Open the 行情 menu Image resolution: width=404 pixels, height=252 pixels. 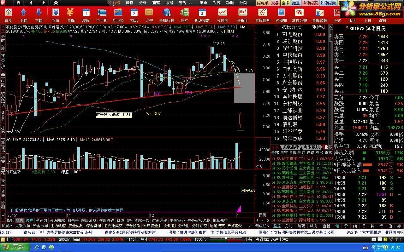tap(116, 3)
